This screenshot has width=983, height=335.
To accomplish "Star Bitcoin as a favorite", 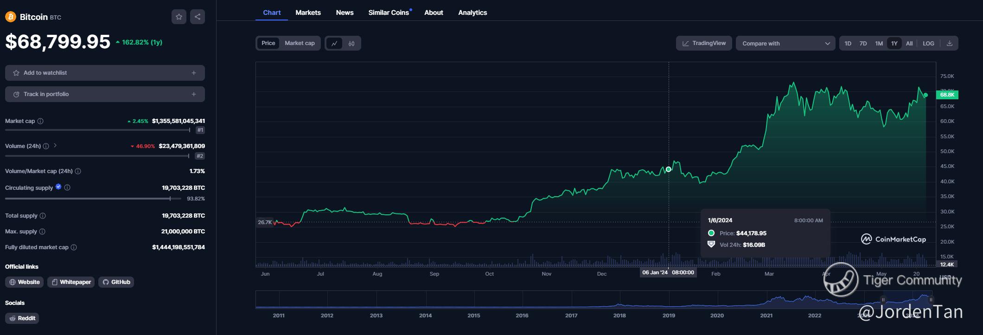I will pyautogui.click(x=179, y=17).
